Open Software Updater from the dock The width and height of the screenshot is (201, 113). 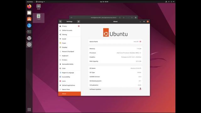click(29, 38)
